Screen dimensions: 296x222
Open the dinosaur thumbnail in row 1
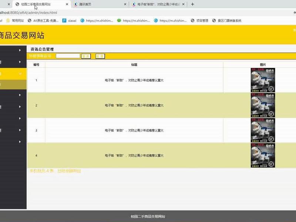coord(263,80)
